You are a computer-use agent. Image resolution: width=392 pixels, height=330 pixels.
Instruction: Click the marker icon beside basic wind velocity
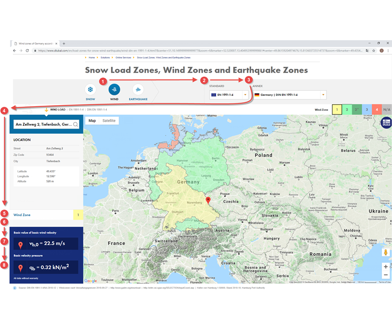(21, 245)
